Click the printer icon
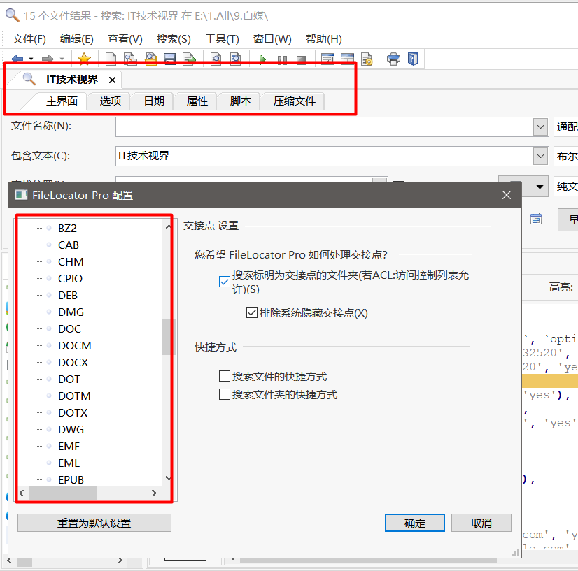Viewport: 578px width, 571px height. click(x=393, y=59)
